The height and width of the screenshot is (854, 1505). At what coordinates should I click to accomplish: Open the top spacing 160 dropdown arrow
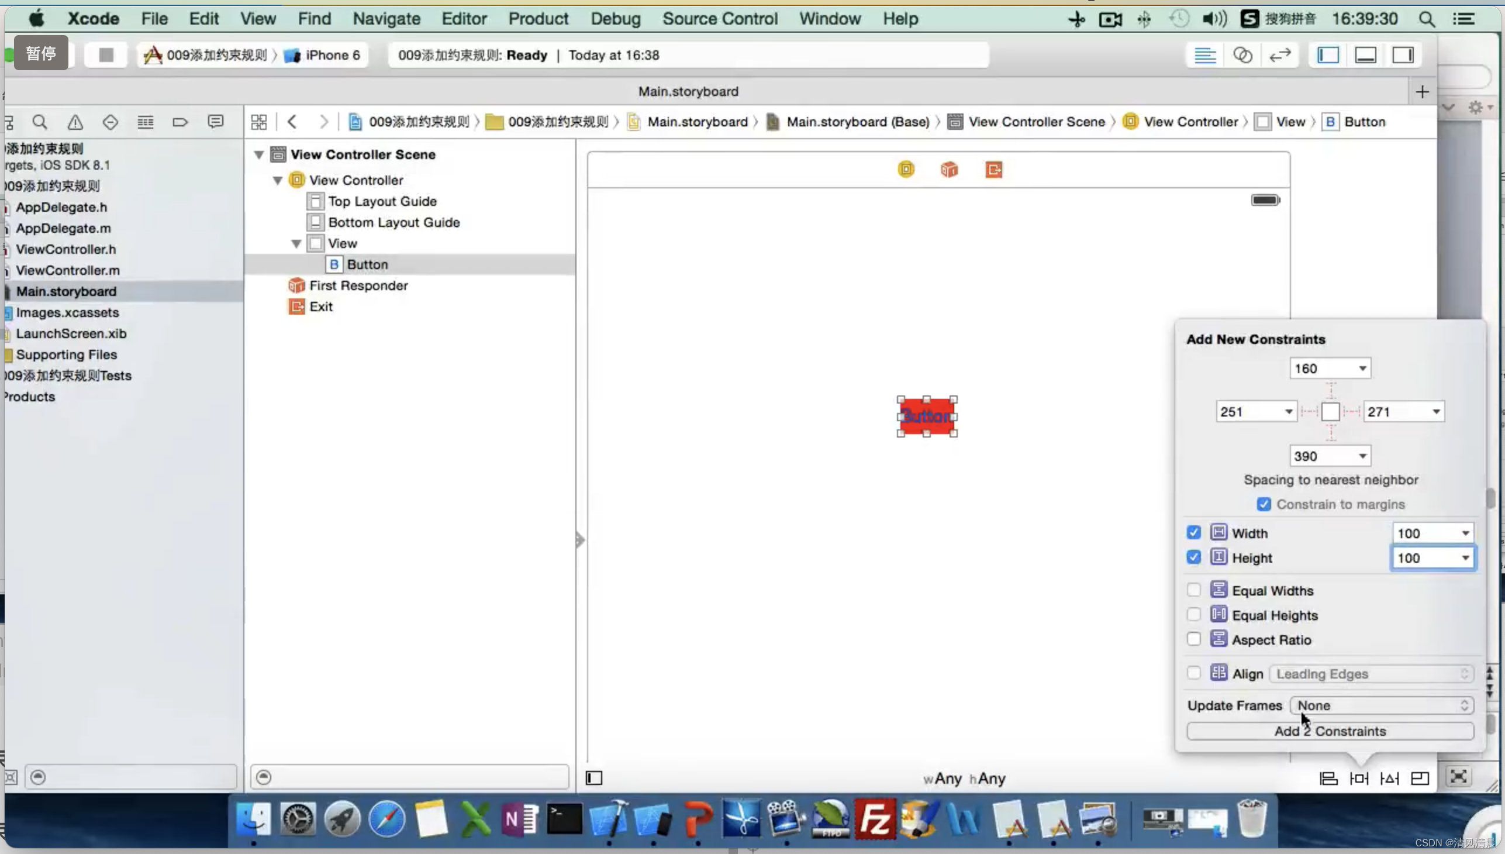click(x=1362, y=369)
